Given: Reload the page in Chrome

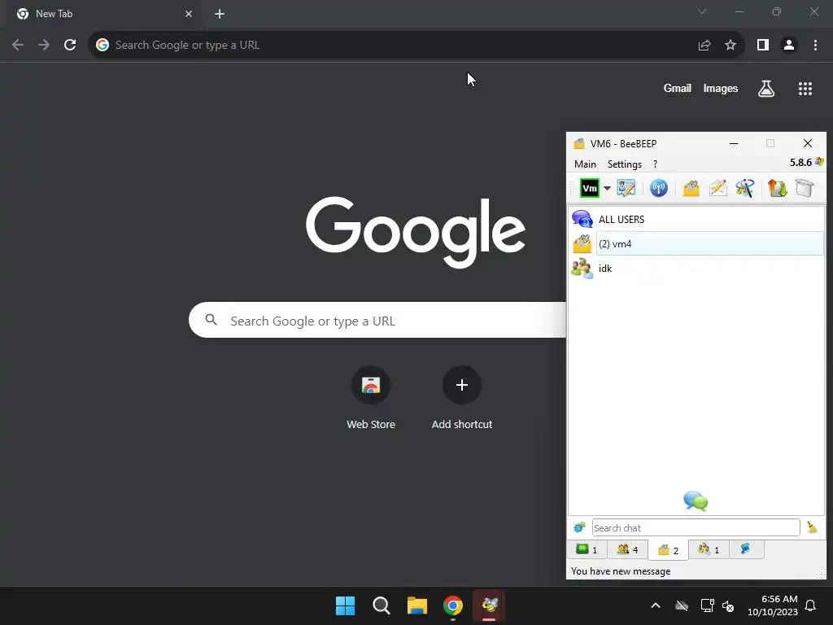Looking at the screenshot, I should (x=70, y=46).
